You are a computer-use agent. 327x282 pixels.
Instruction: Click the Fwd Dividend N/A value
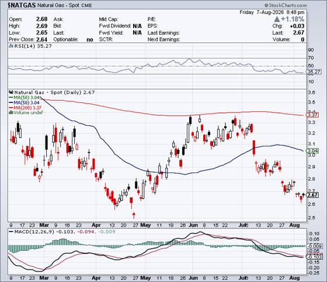137,26
